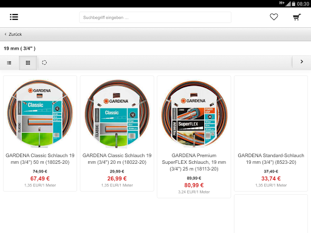Click the 80,99 € sale price

coord(194,185)
